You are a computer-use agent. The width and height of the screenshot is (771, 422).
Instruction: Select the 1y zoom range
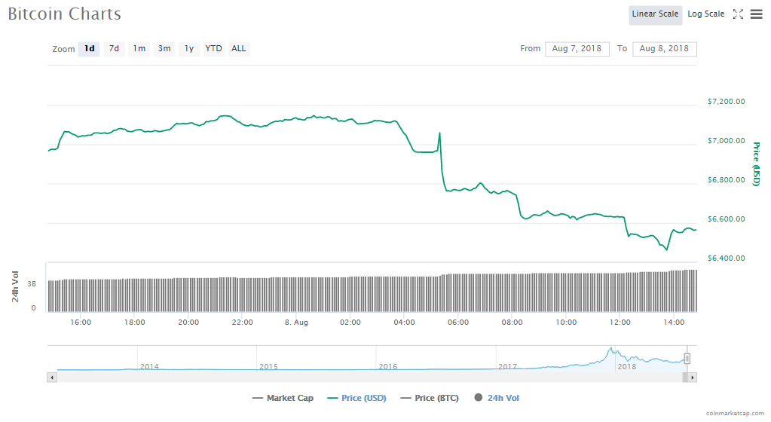click(189, 49)
